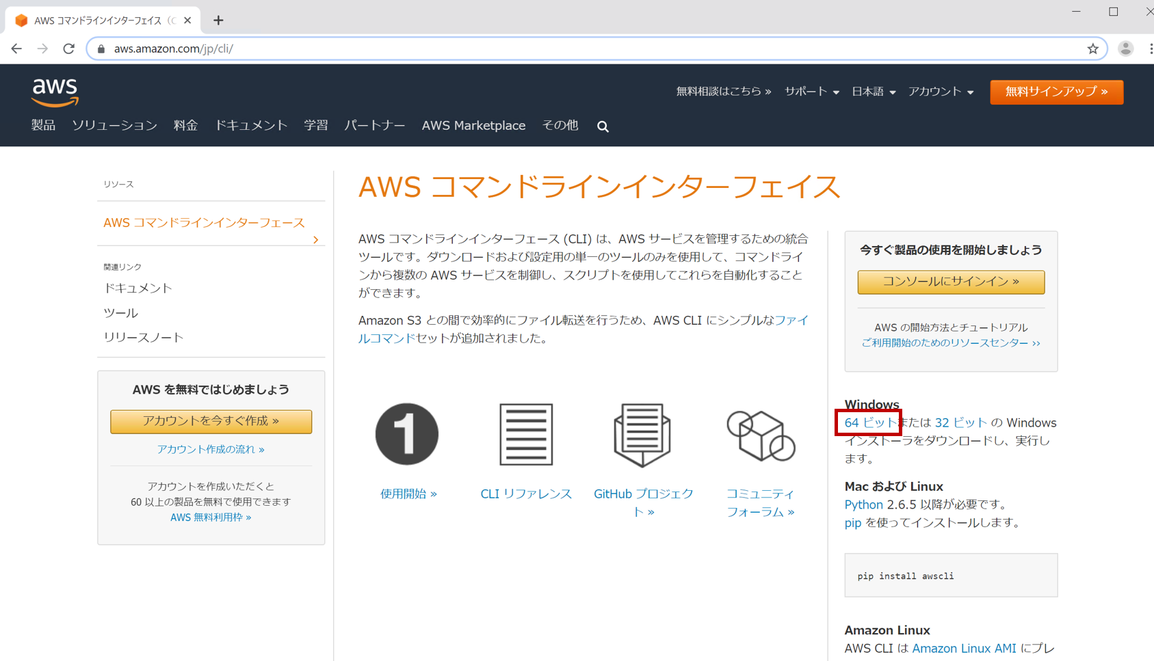Open the 製品 menu

tap(43, 125)
